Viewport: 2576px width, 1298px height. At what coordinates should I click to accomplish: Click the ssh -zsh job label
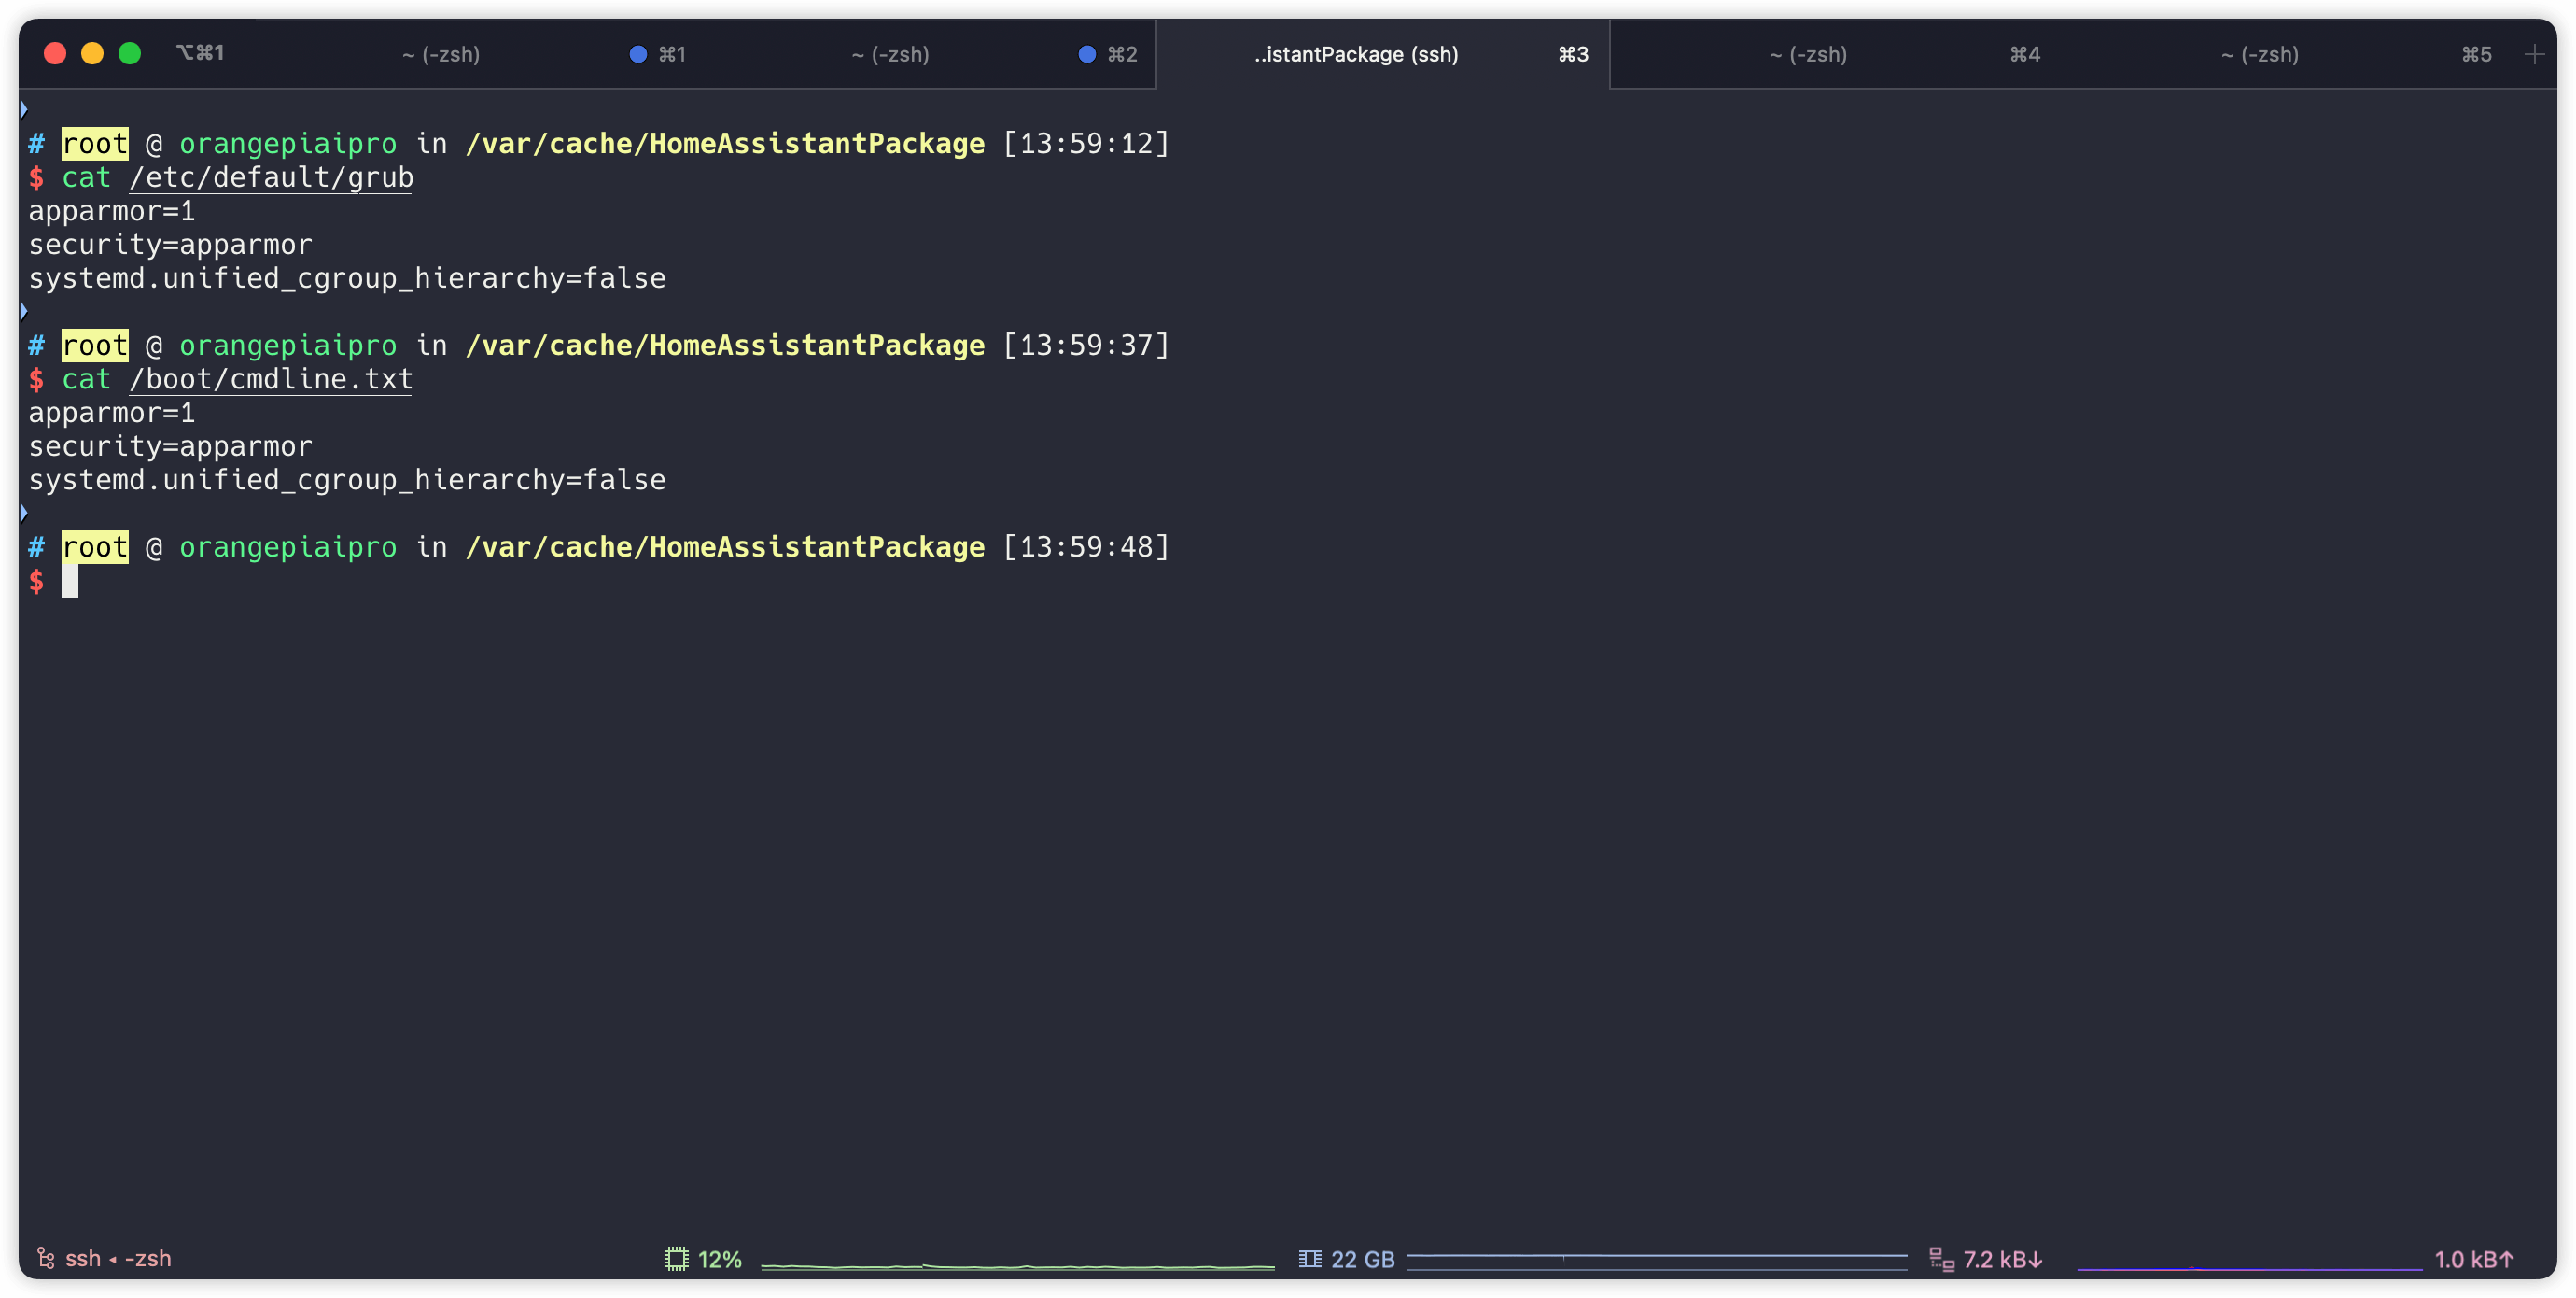point(118,1258)
